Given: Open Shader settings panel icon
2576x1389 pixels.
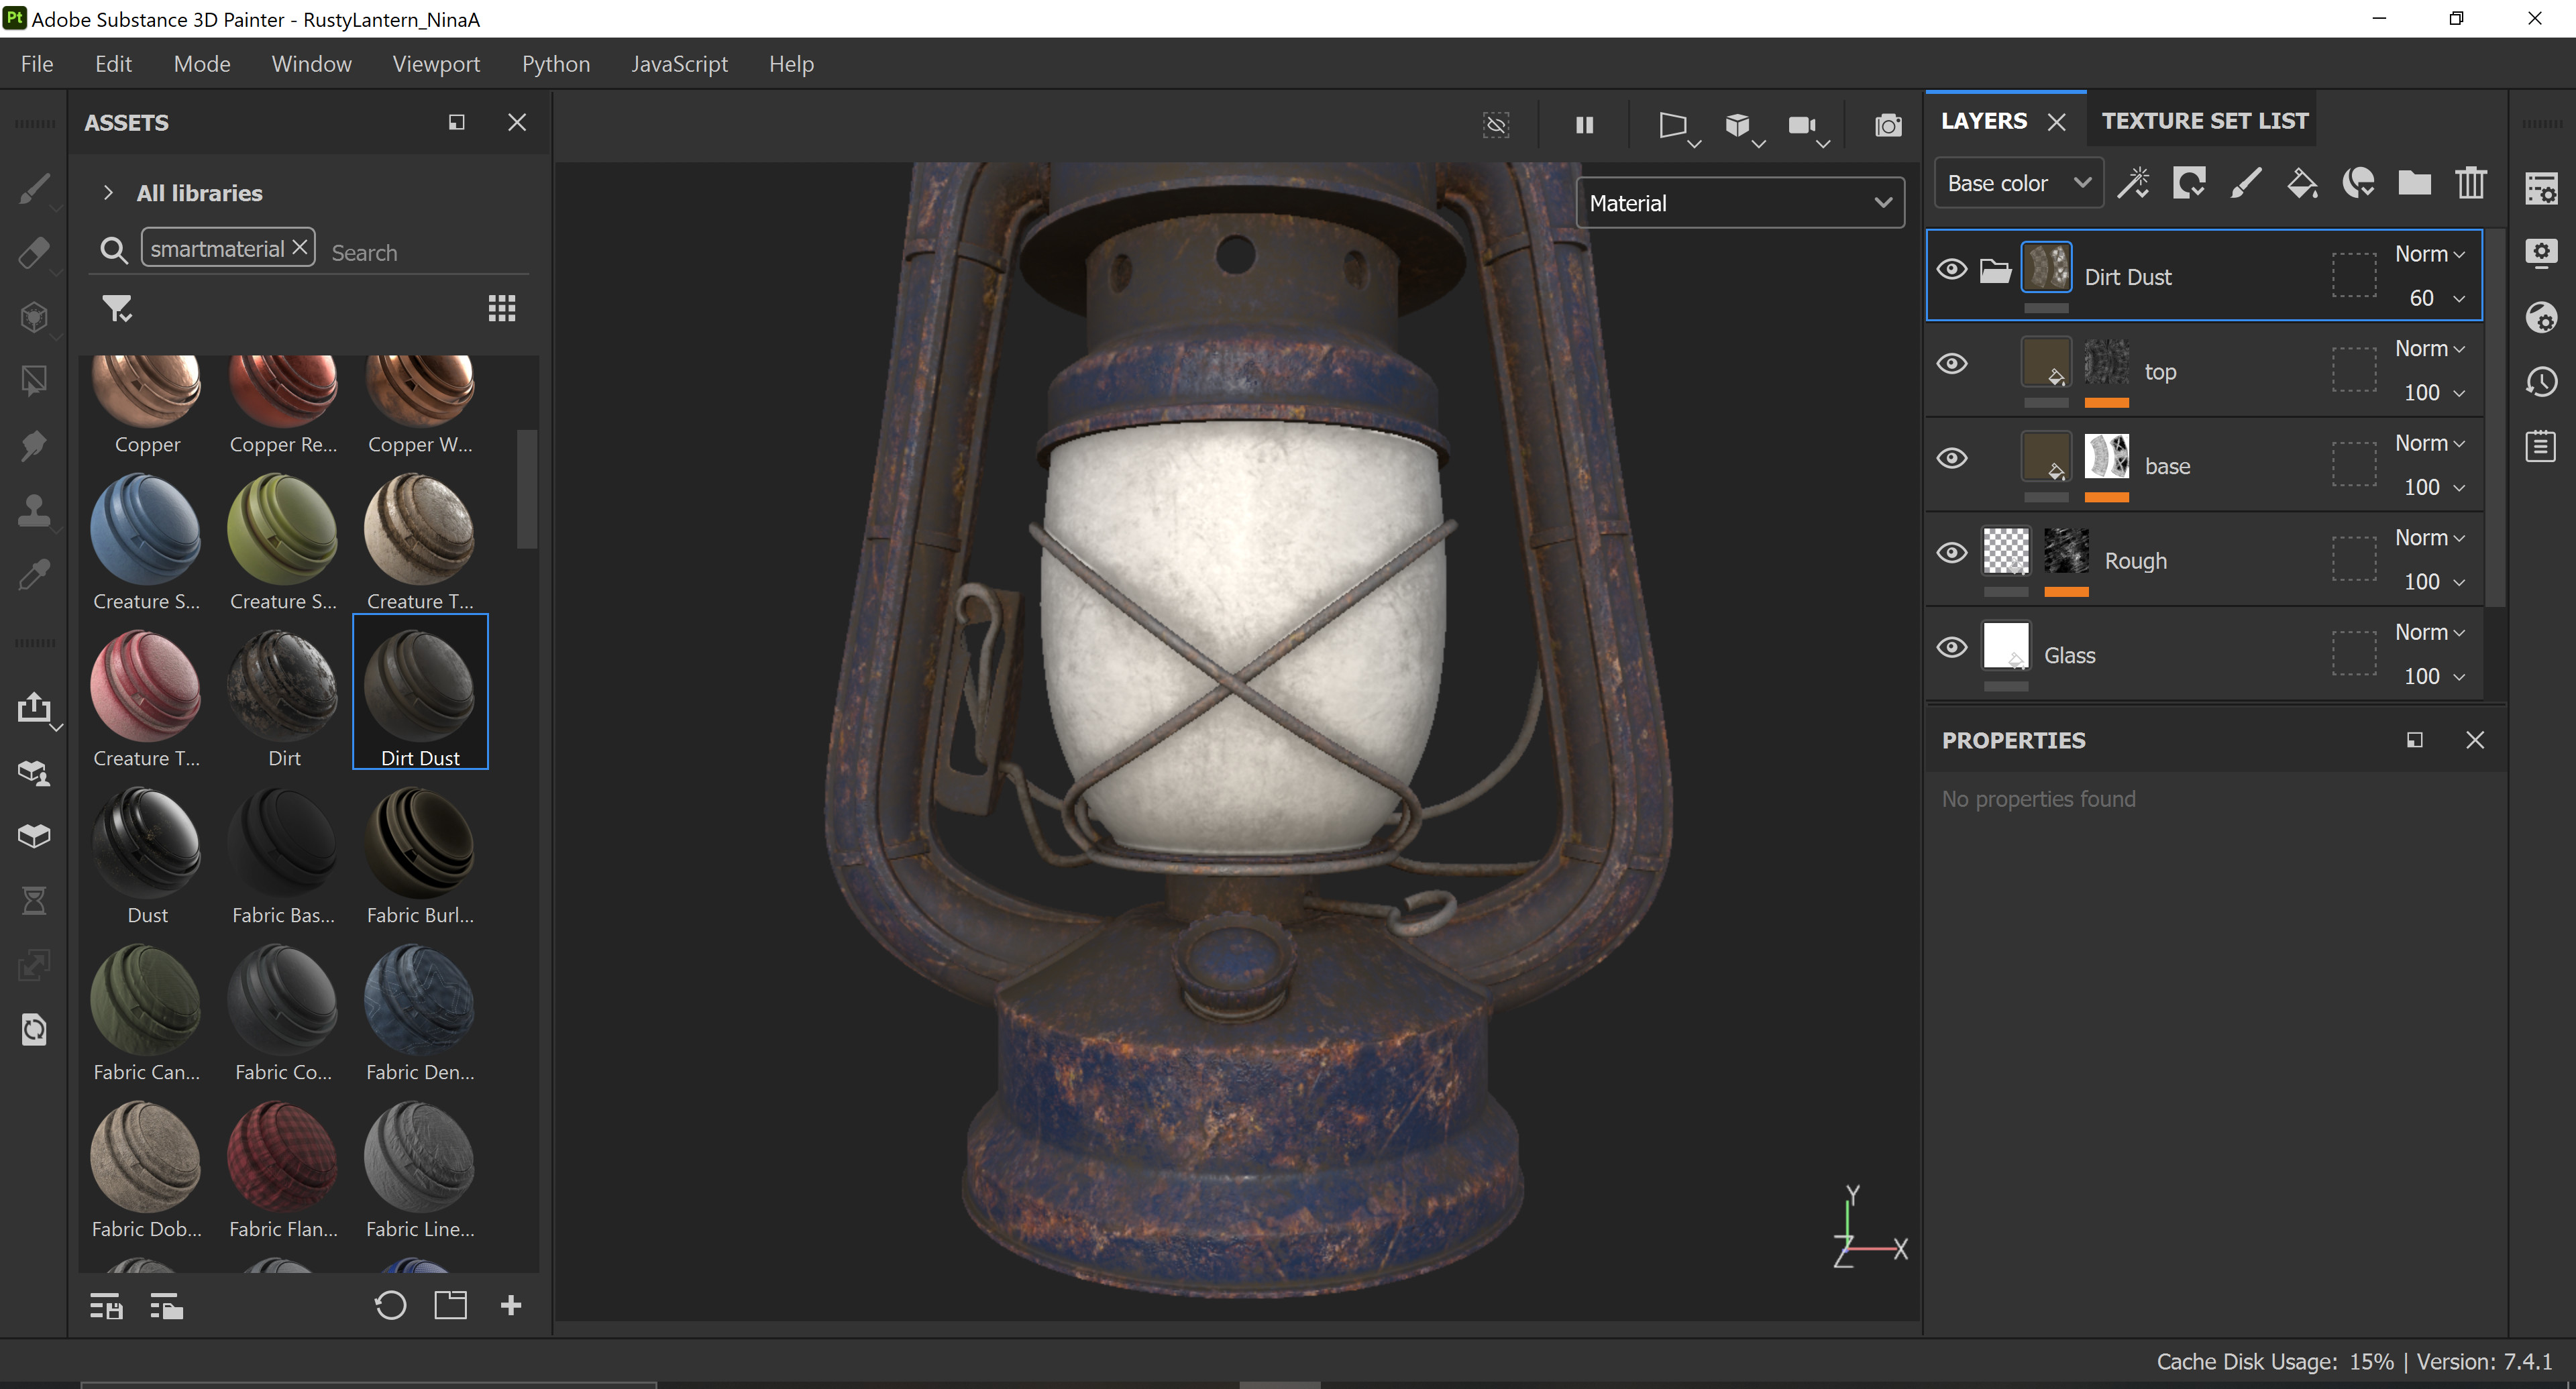Looking at the screenshot, I should click(x=2541, y=317).
